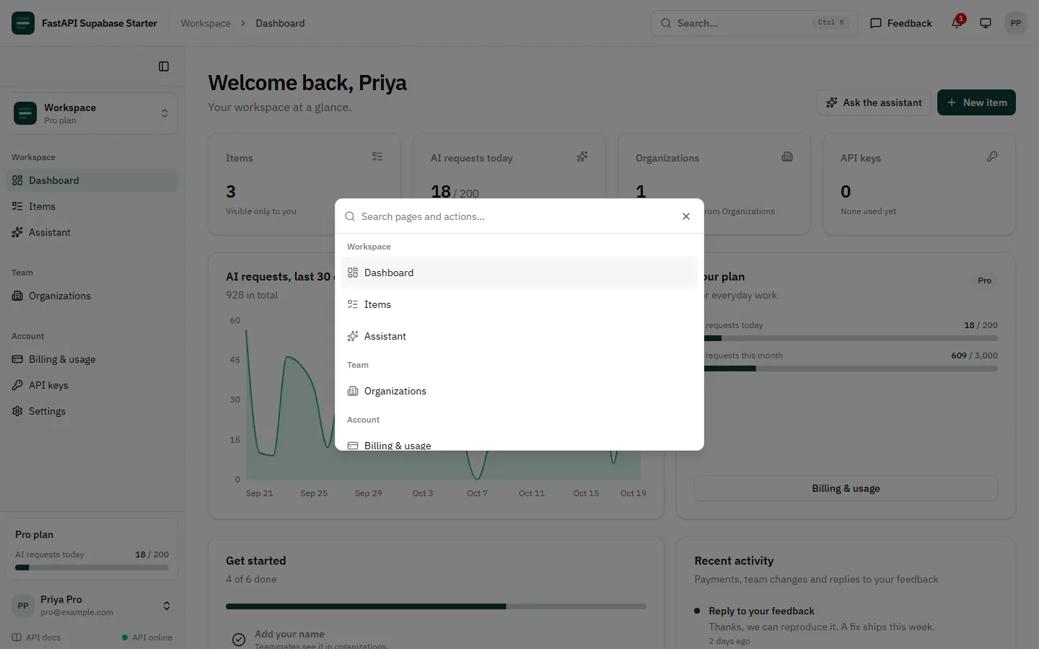The height and width of the screenshot is (649, 1039).
Task: Click the Get started progress bar
Action: click(436, 606)
